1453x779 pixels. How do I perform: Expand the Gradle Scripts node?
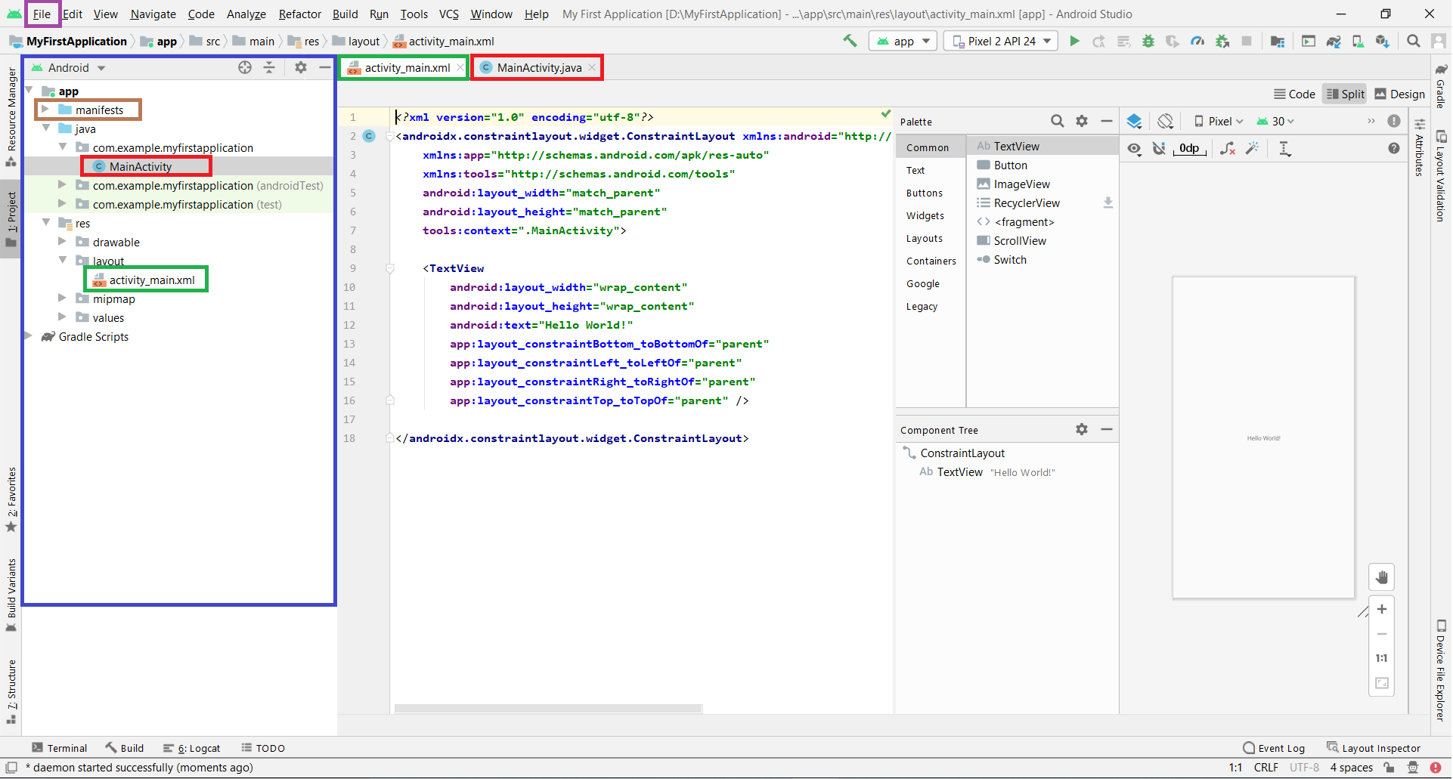click(x=29, y=336)
